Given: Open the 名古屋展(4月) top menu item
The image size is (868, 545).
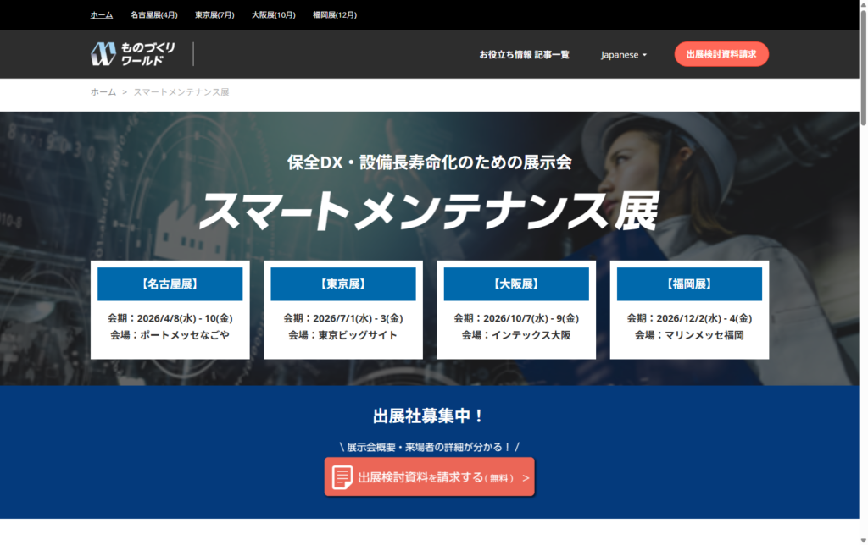Looking at the screenshot, I should (154, 15).
